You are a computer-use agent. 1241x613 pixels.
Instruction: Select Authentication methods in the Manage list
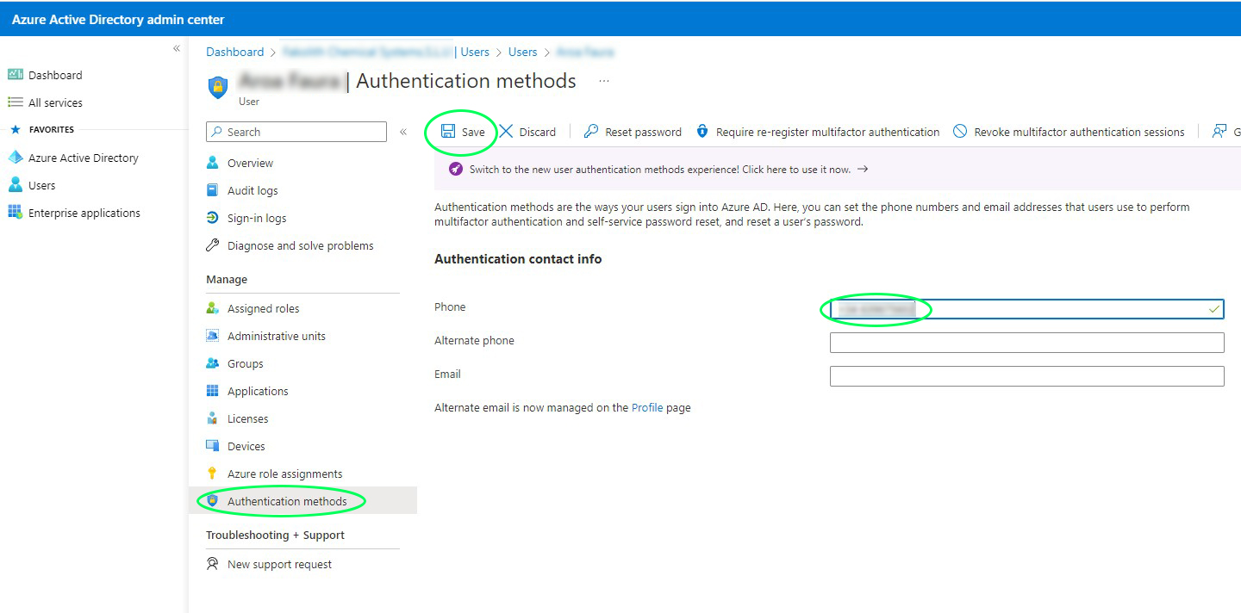302,501
